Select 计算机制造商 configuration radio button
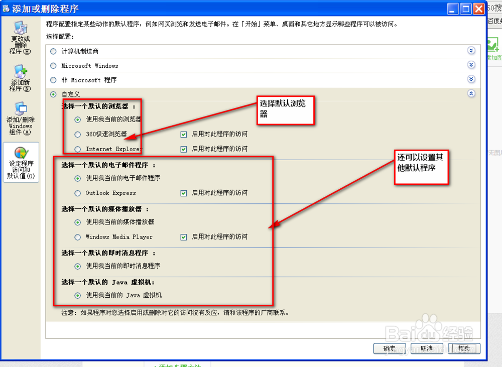Viewport: 502px width, 367px height. [53, 51]
